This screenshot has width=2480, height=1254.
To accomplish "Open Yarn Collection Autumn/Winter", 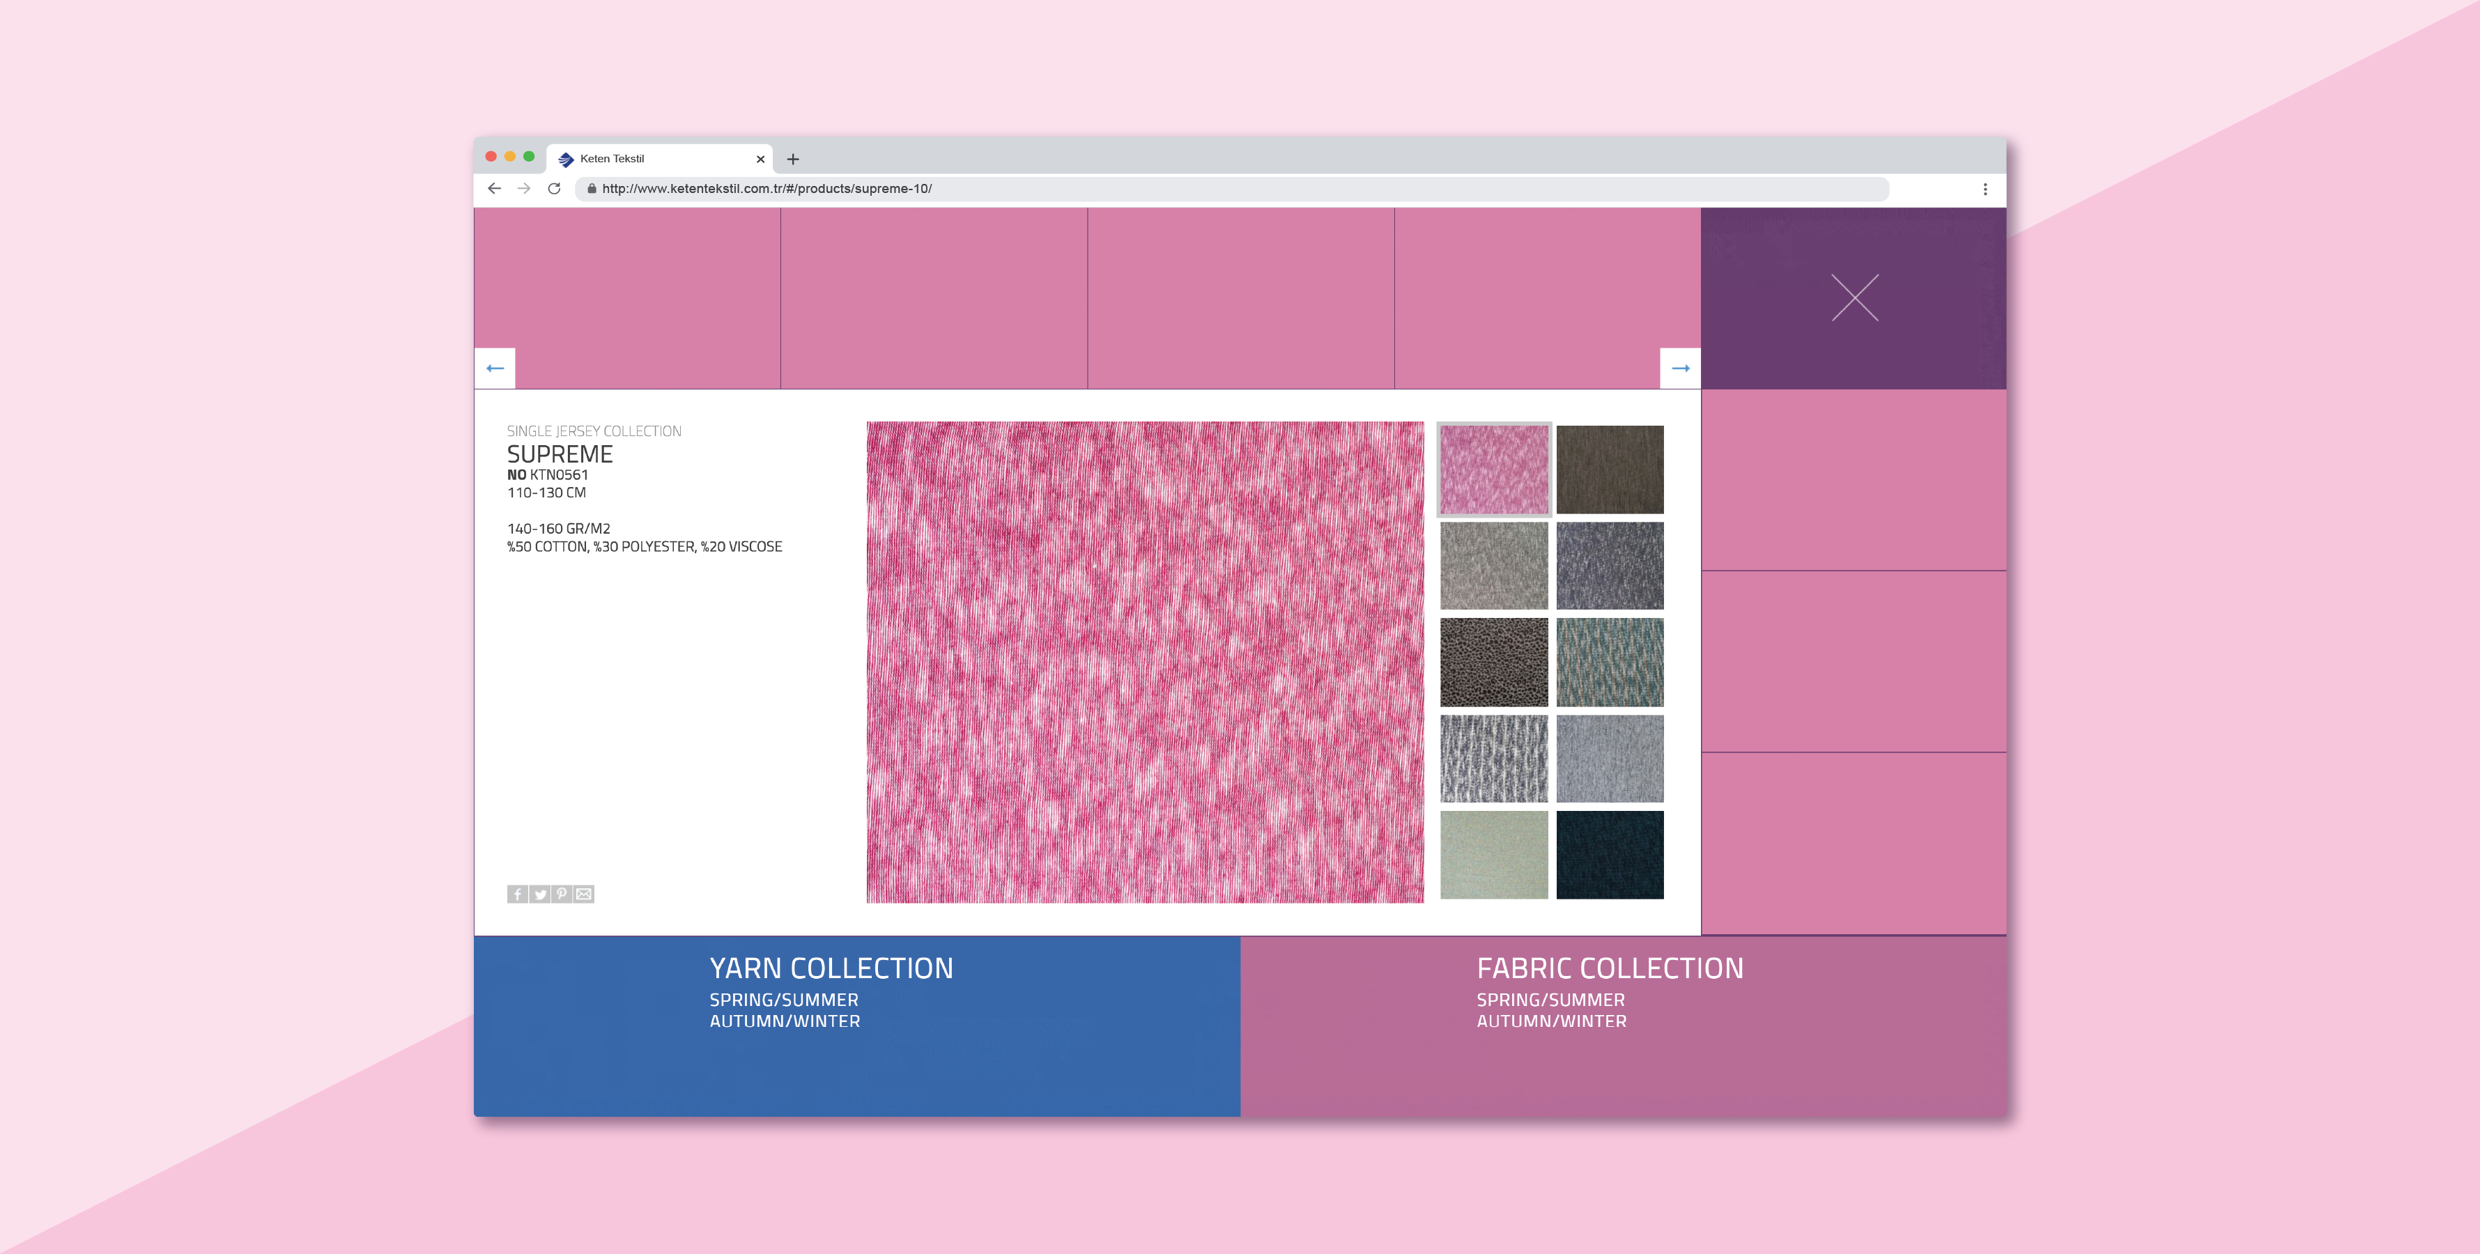I will pyautogui.click(x=785, y=1021).
